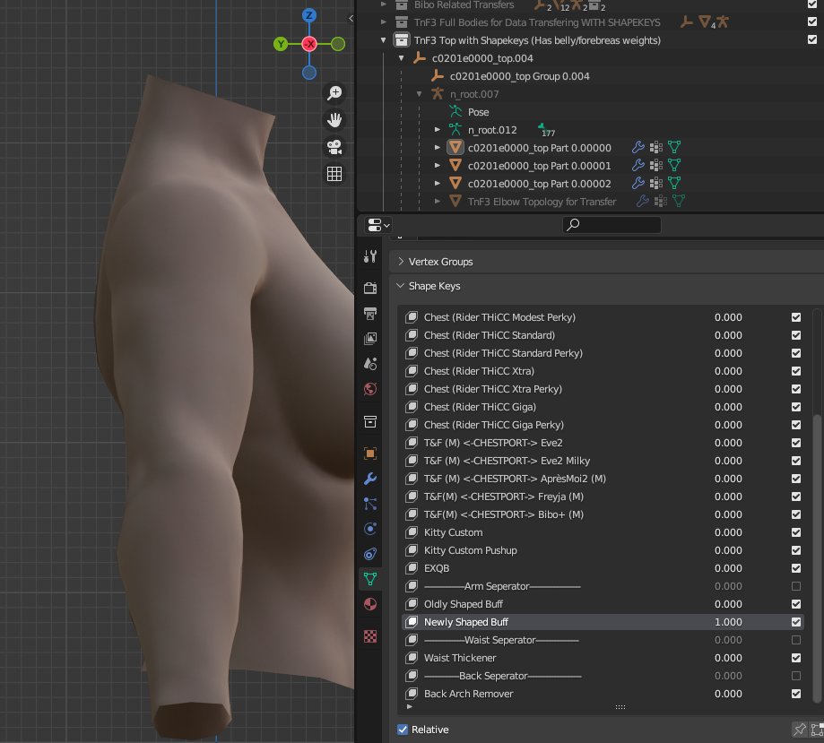The image size is (824, 743).
Task: Toggle the camera view icon
Action: tap(334, 147)
